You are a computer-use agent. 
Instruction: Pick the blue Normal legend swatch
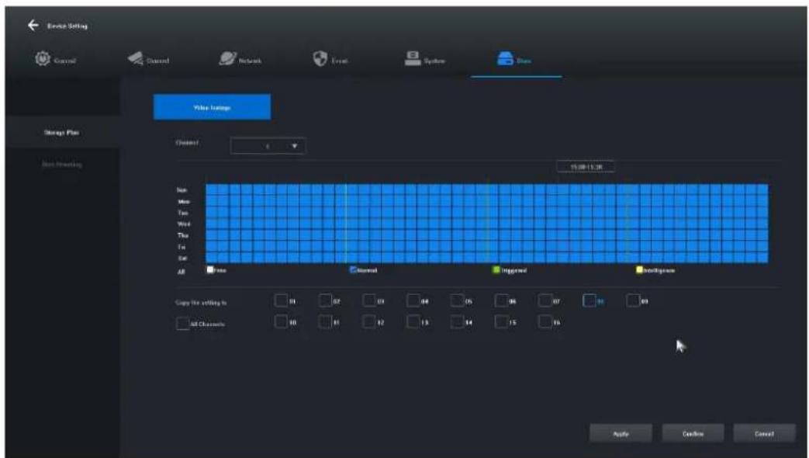pos(354,269)
